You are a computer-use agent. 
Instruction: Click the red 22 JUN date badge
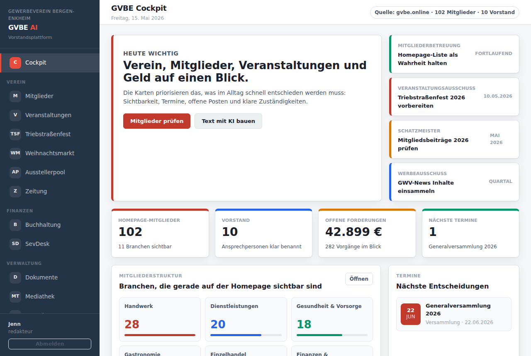pyautogui.click(x=411, y=314)
